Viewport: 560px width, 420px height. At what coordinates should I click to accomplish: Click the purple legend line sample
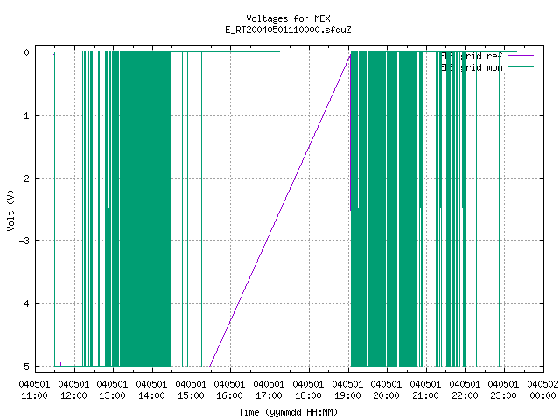pyautogui.click(x=521, y=56)
